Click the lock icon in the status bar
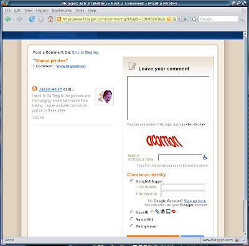249x246 pixels. 237,240
